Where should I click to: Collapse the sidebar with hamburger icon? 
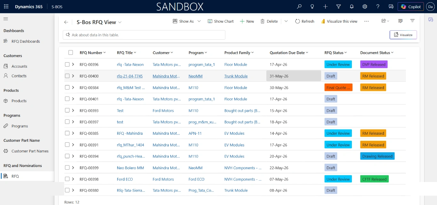pos(6,19)
